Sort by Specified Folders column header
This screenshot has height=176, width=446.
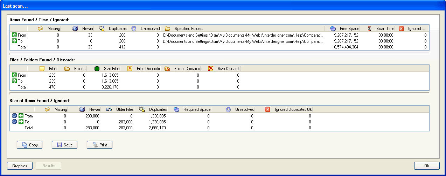pos(189,29)
